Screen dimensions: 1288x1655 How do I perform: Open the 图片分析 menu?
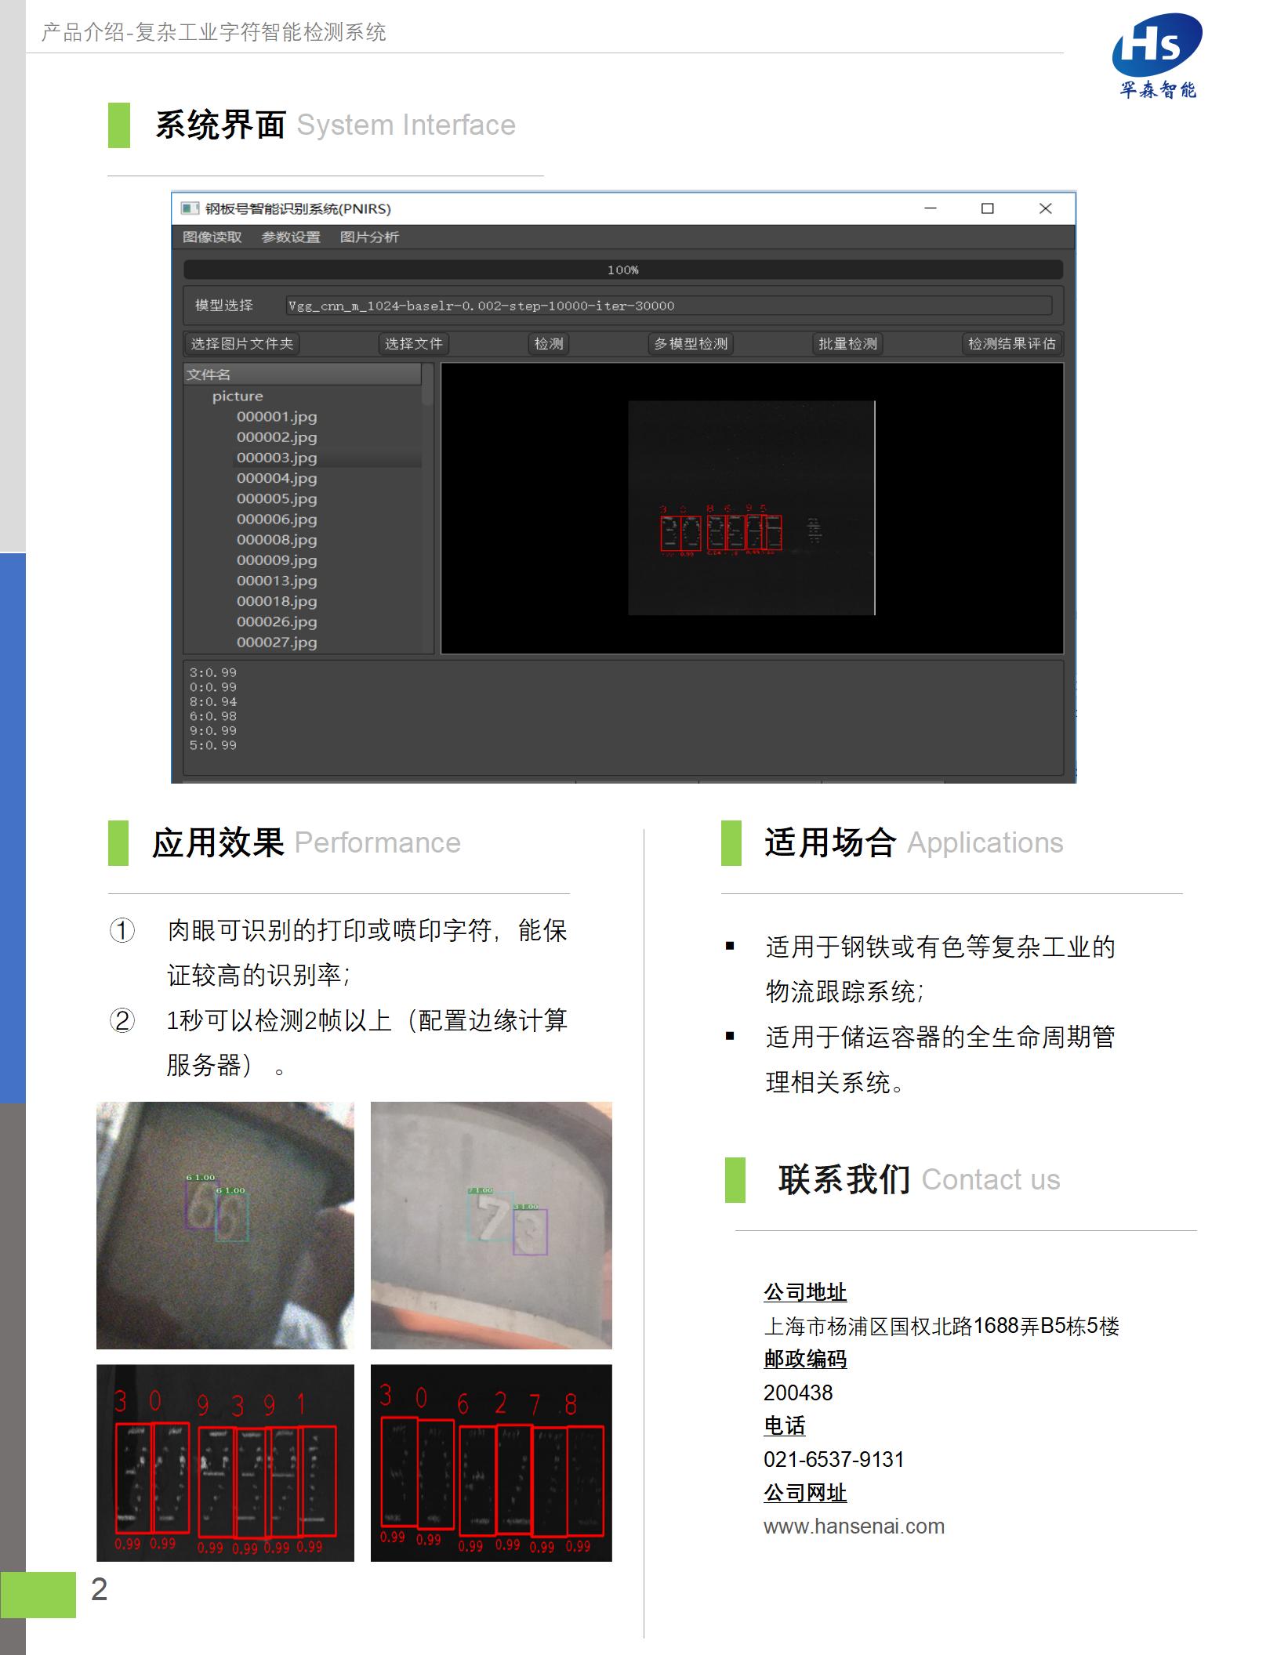click(x=370, y=237)
